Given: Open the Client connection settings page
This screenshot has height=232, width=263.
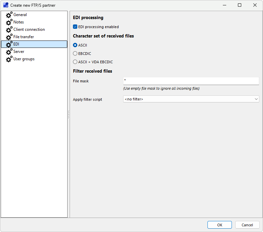Looking at the screenshot, I should 29,29.
